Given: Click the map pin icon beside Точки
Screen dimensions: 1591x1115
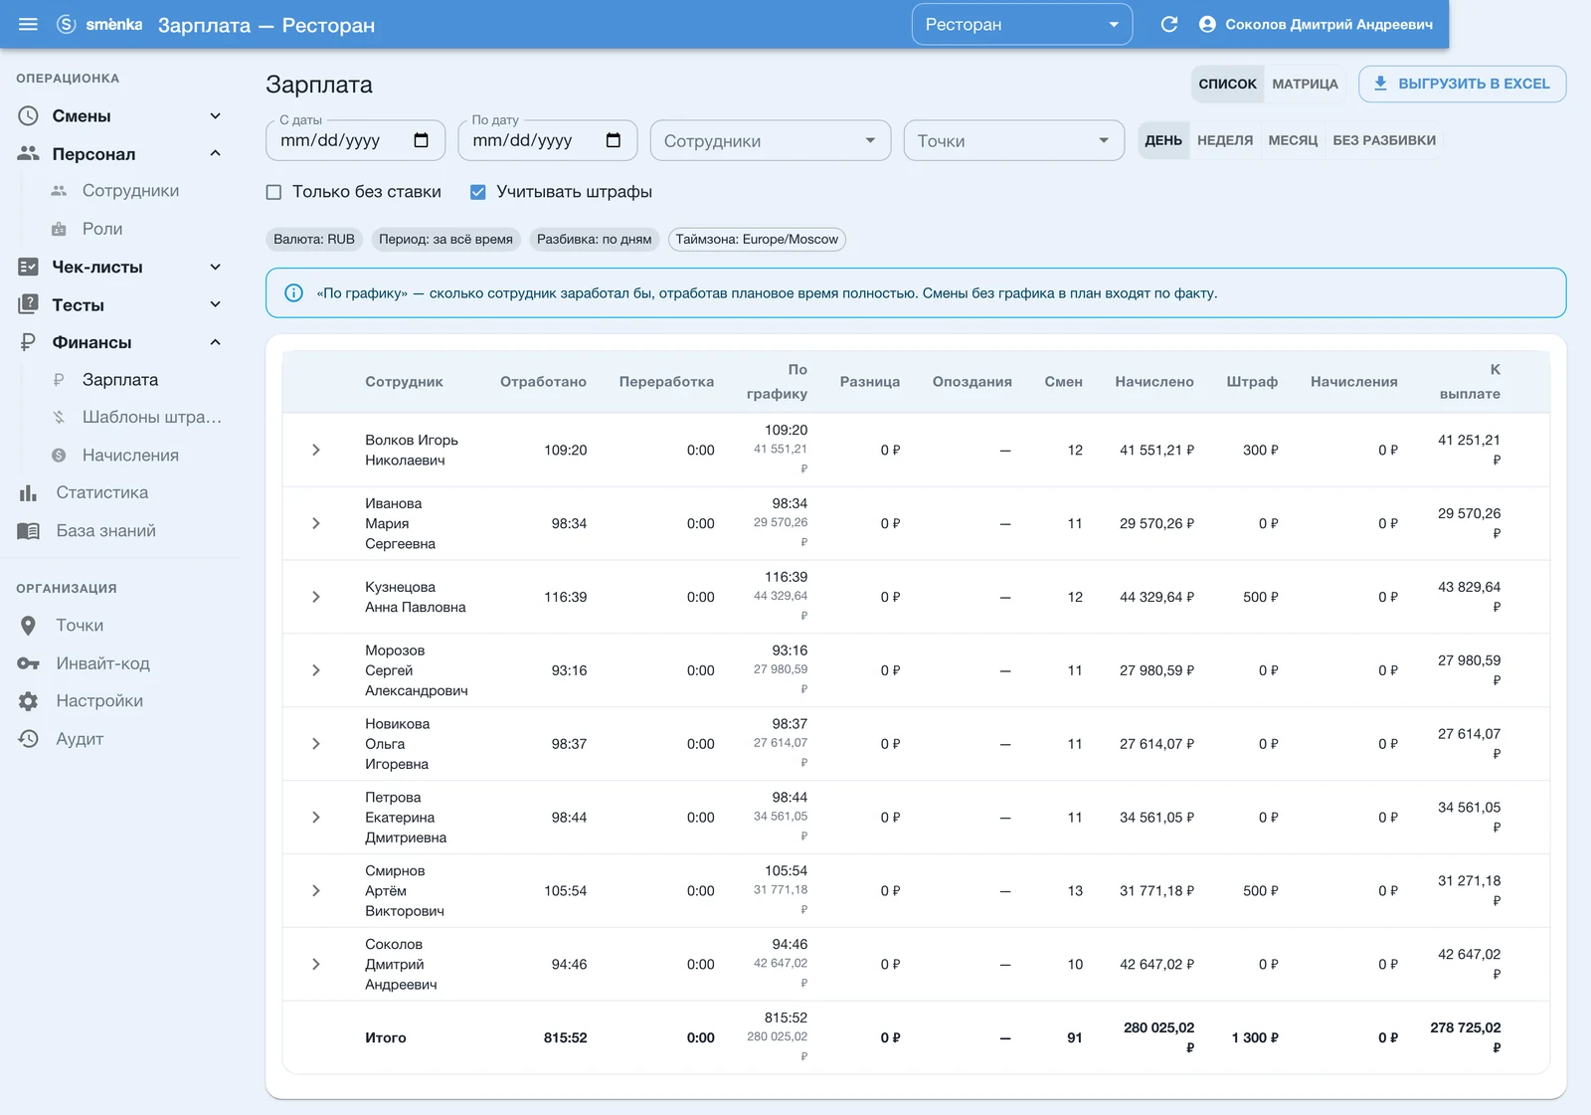Looking at the screenshot, I should tap(29, 626).
